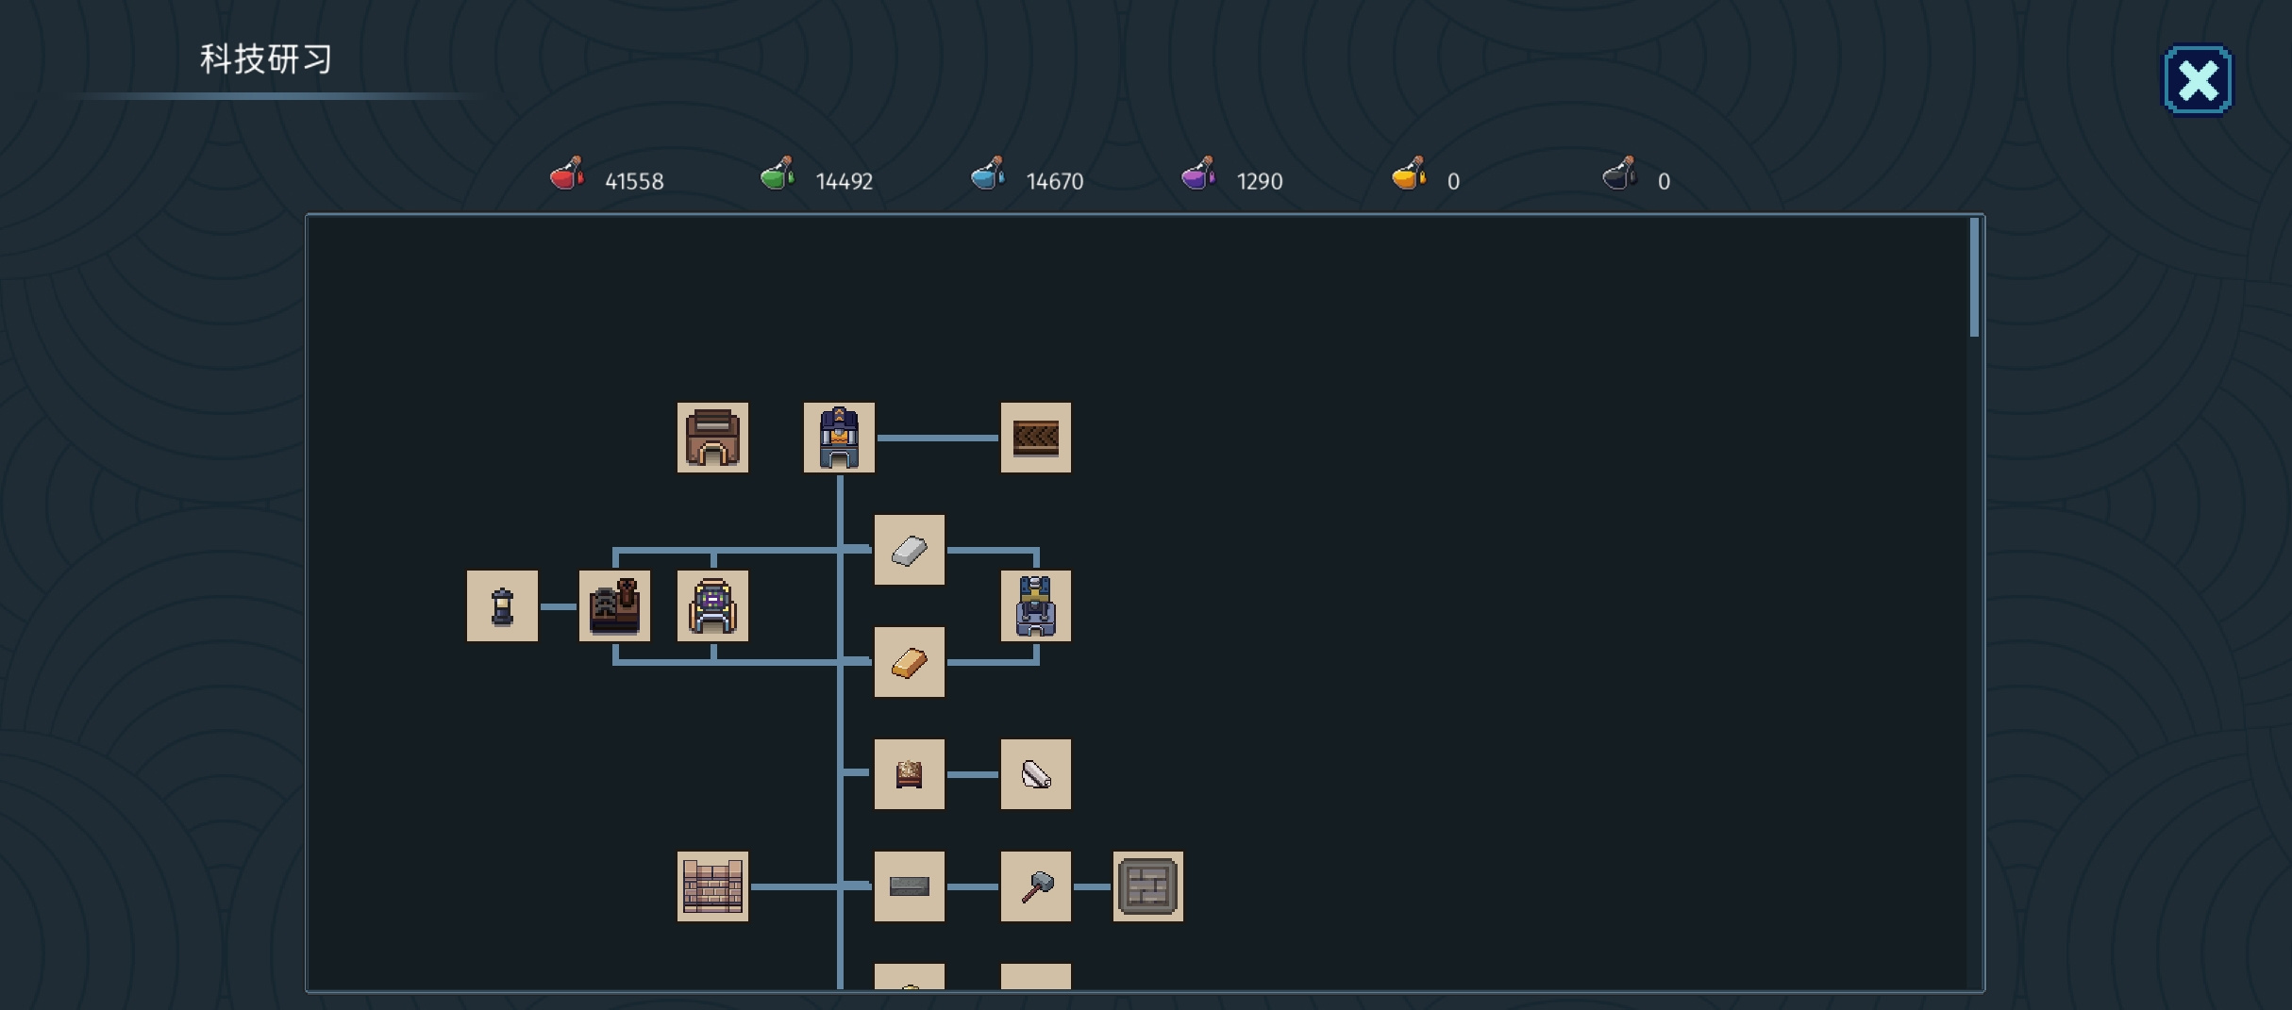Screen dimensions: 2292x1010
Task: Click the blue potion resource icon
Action: [989, 174]
